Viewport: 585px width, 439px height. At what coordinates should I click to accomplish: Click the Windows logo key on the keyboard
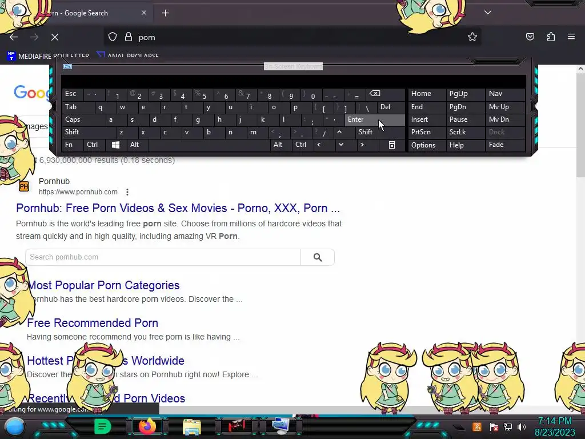[x=115, y=145]
